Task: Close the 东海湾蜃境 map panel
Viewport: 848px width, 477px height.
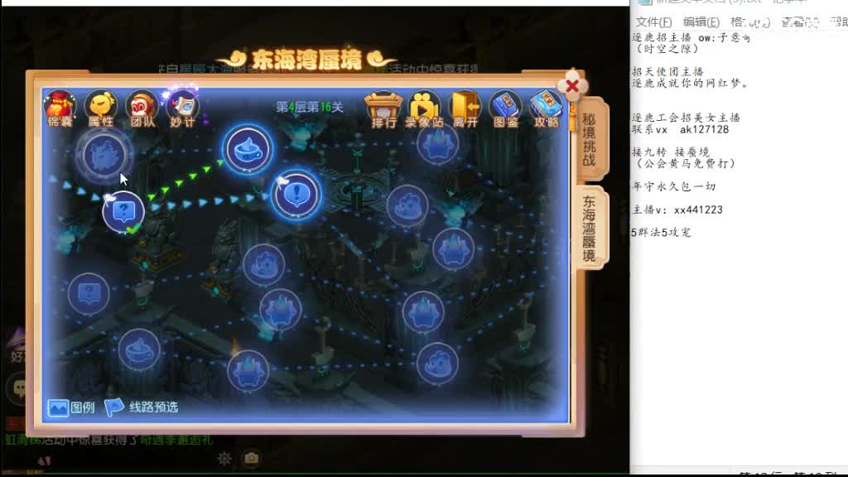Action: pyautogui.click(x=572, y=86)
